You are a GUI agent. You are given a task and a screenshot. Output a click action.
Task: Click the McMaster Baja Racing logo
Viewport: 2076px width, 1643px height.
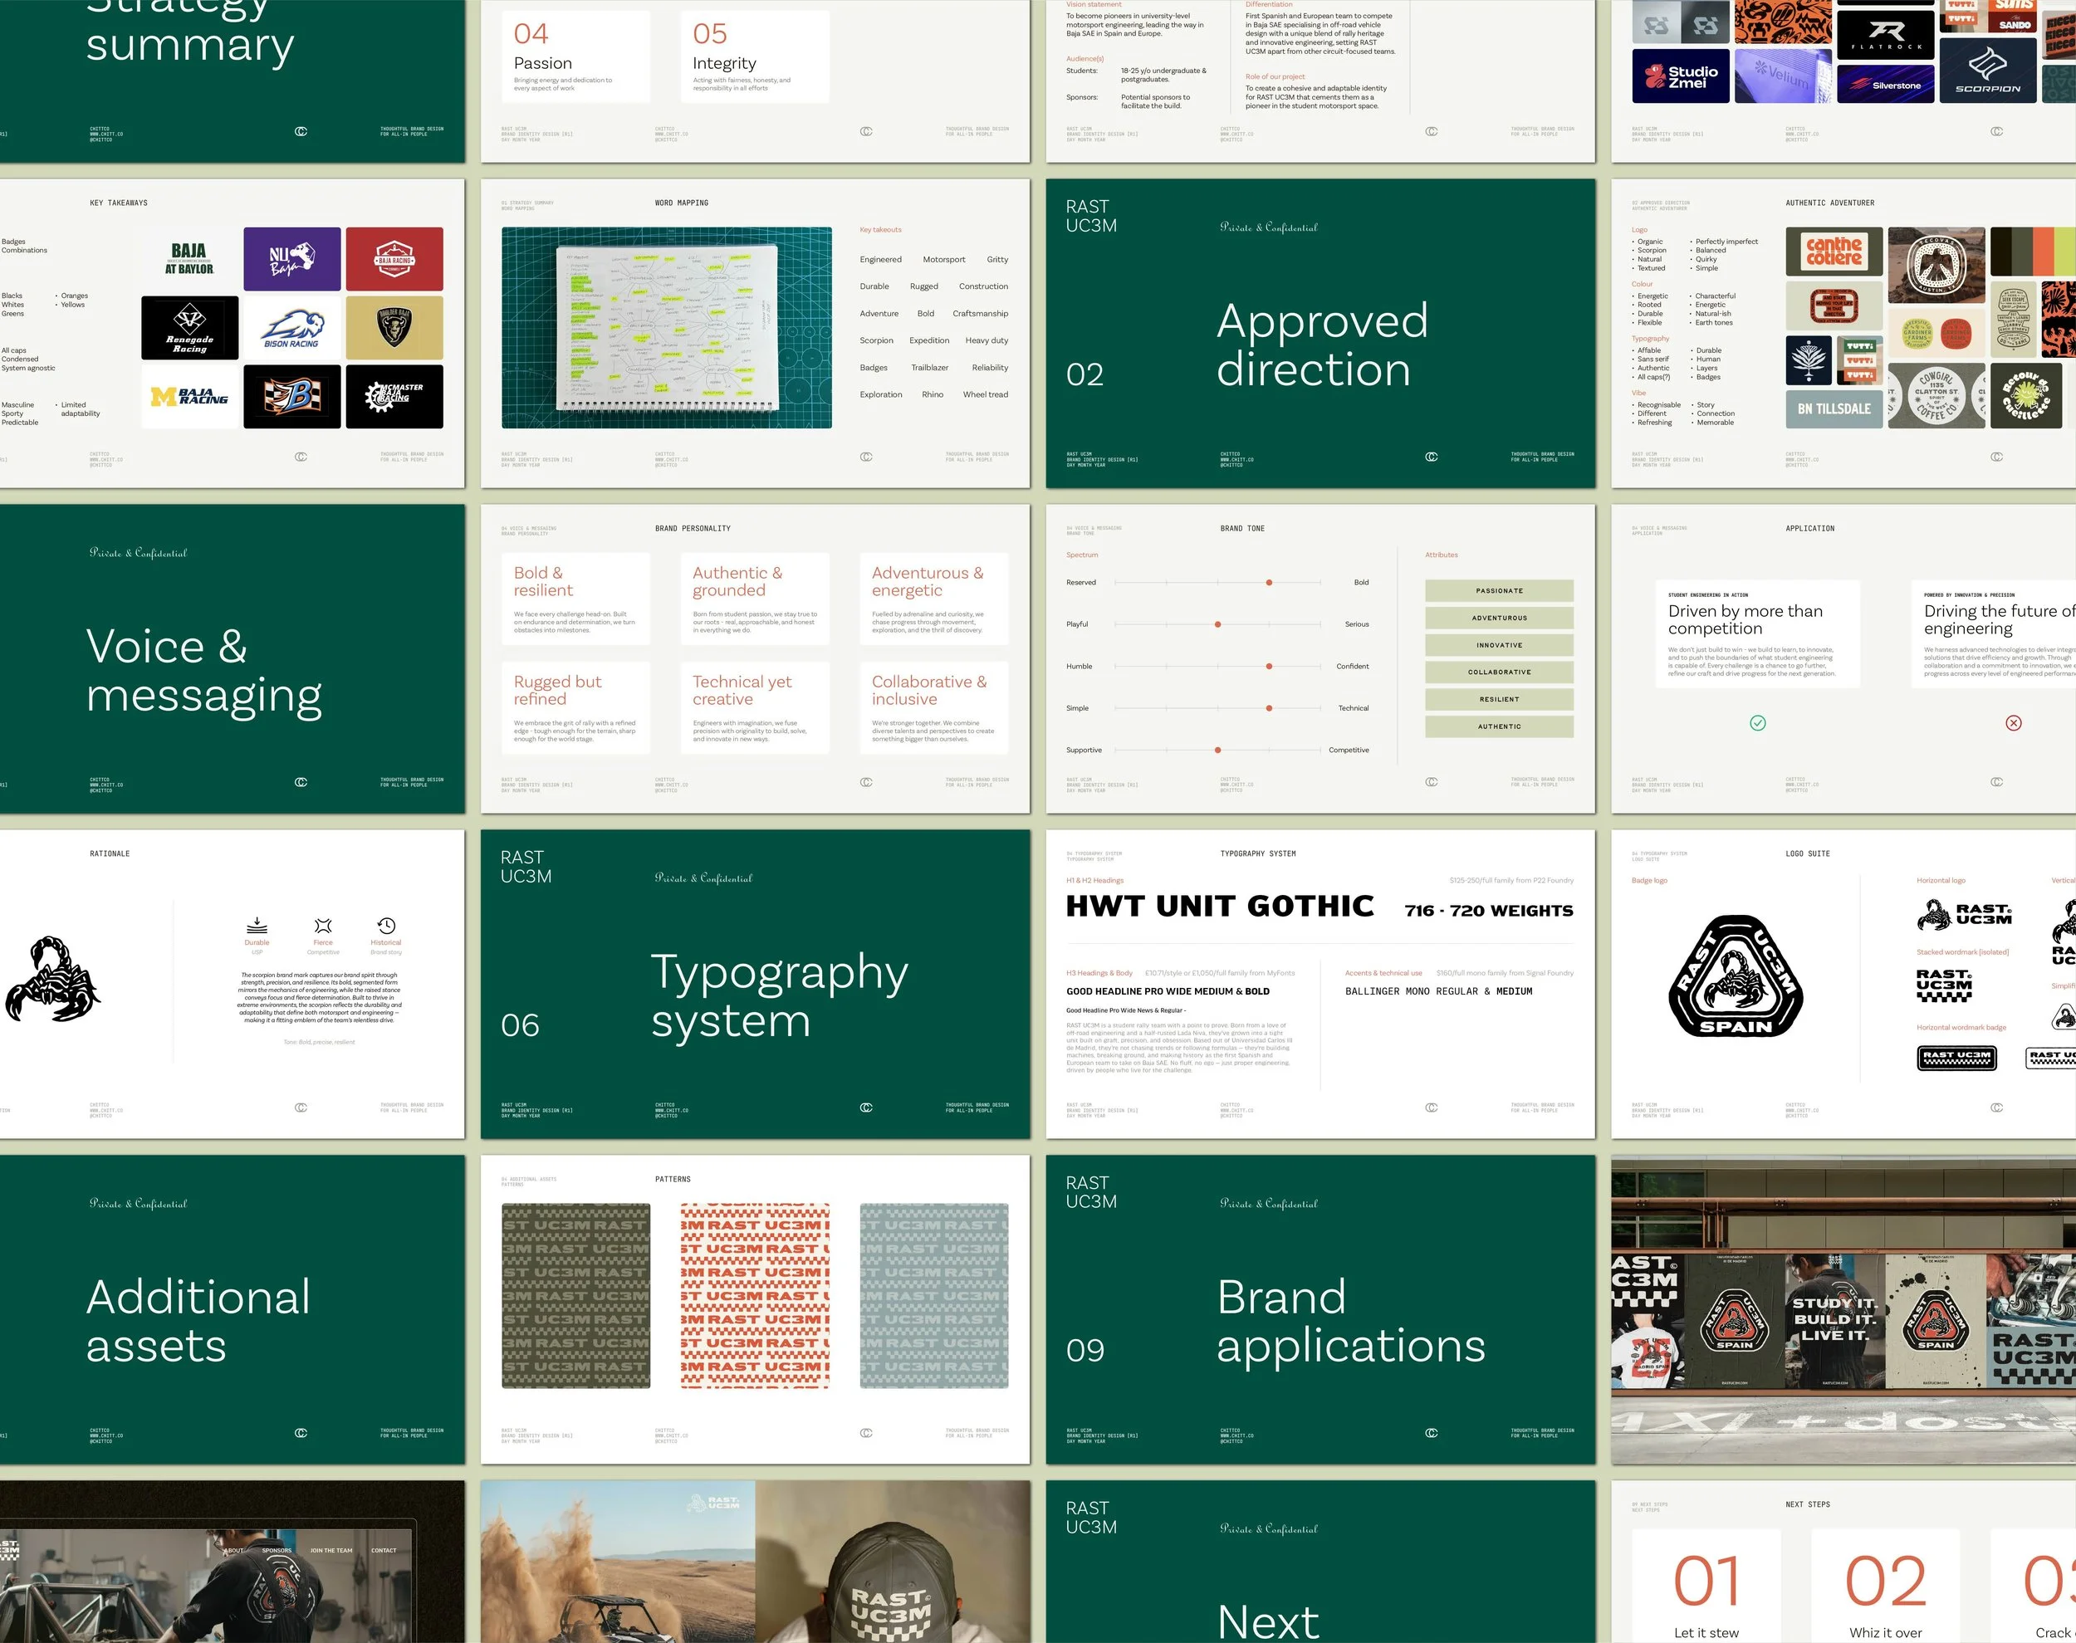394,396
